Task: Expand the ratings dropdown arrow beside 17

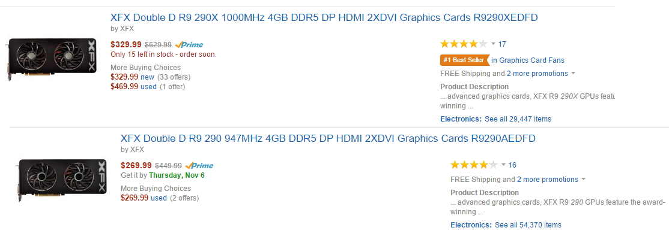Action: coord(493,44)
